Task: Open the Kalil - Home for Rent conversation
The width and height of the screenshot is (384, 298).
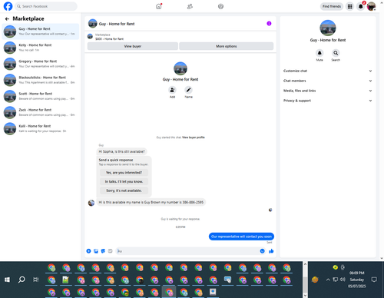Action: pos(41,128)
